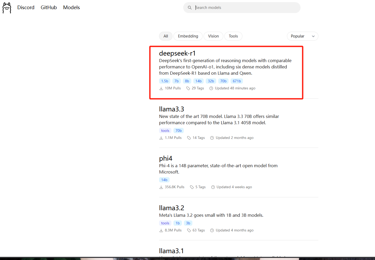This screenshot has height=260, width=375.
Task: Click the tag icon beside 14 Tags
Action: pyautogui.click(x=189, y=138)
